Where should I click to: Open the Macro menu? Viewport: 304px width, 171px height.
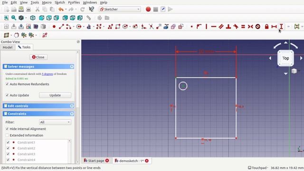pyautogui.click(x=47, y=2)
